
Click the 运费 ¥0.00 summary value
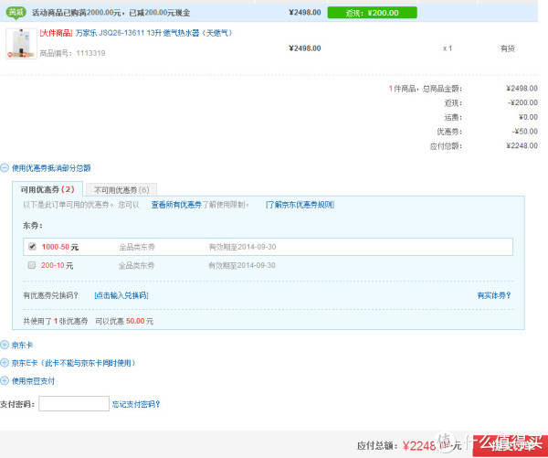tap(528, 117)
